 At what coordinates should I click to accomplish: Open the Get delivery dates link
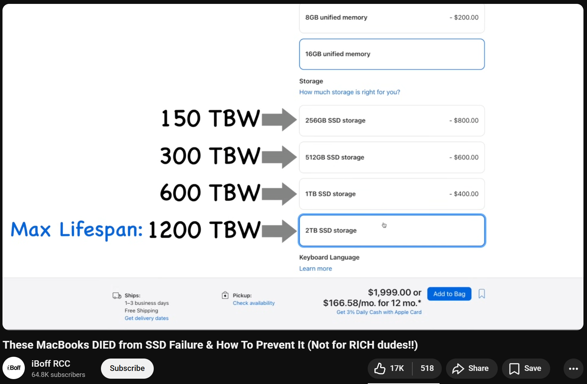(147, 318)
